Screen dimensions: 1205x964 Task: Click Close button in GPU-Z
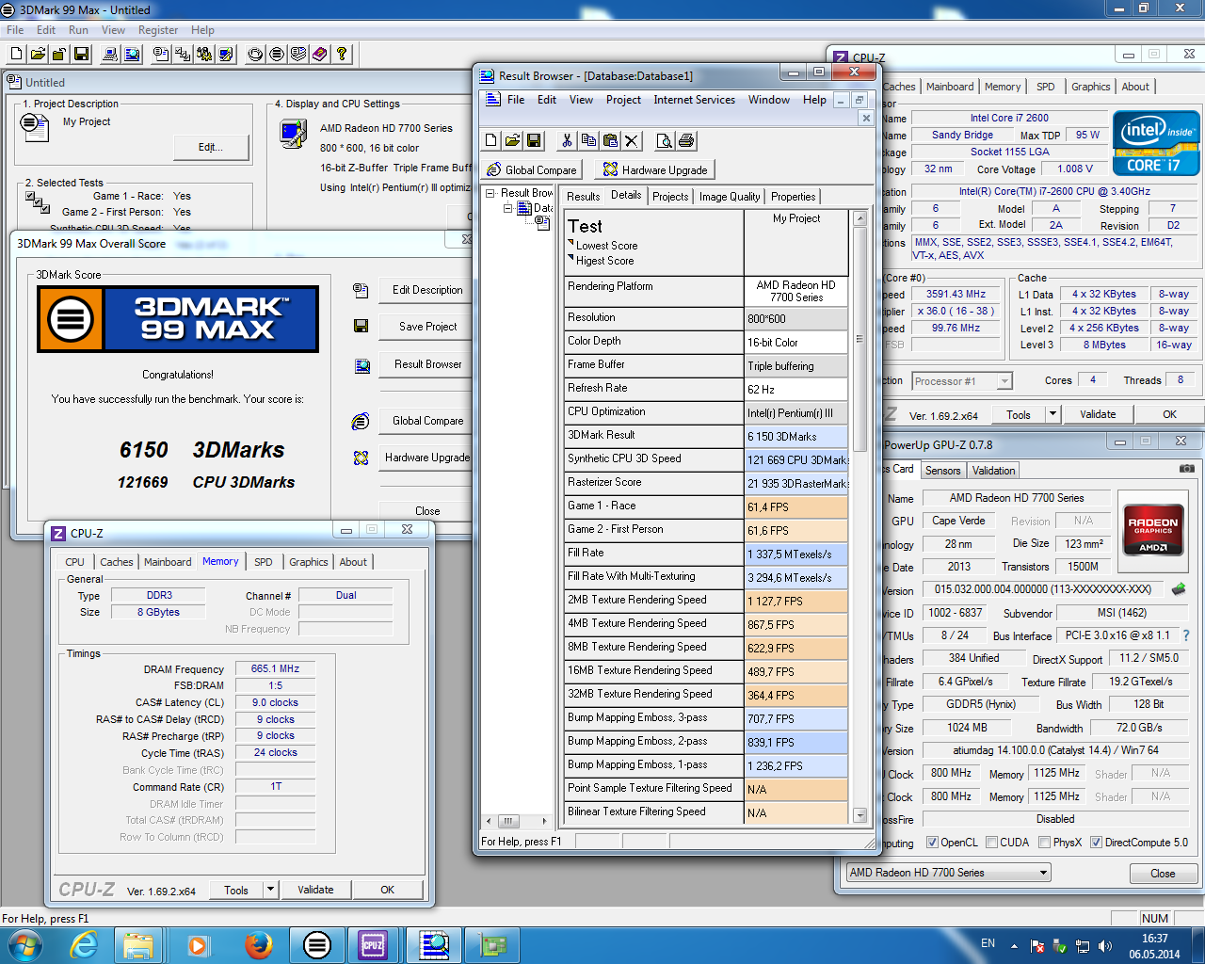pyautogui.click(x=1163, y=874)
